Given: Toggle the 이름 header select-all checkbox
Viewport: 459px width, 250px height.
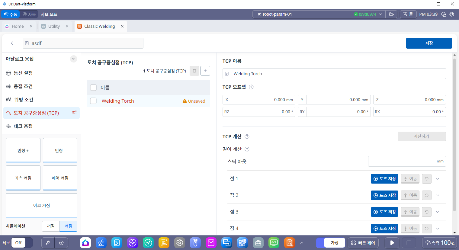Looking at the screenshot, I should 94,88.
